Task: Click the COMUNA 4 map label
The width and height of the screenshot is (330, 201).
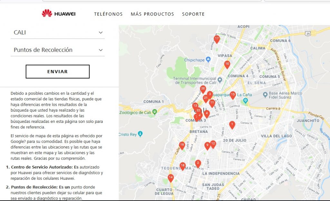Action: [238, 76]
